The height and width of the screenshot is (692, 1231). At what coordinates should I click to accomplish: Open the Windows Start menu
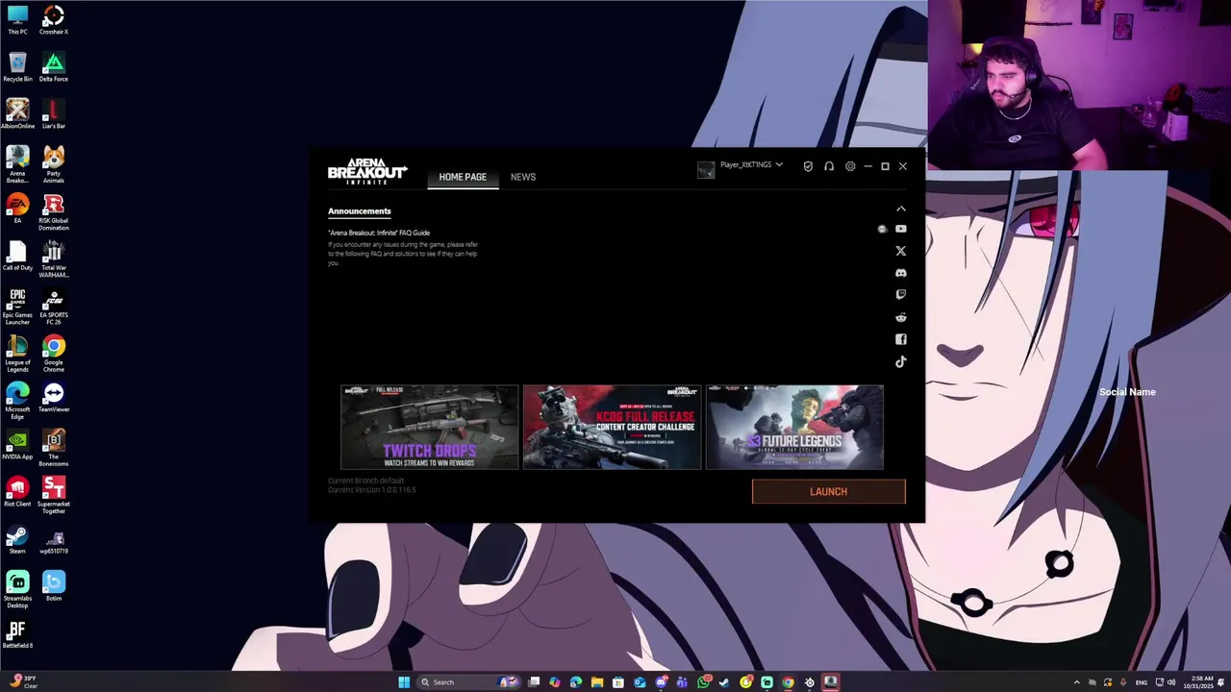click(404, 682)
